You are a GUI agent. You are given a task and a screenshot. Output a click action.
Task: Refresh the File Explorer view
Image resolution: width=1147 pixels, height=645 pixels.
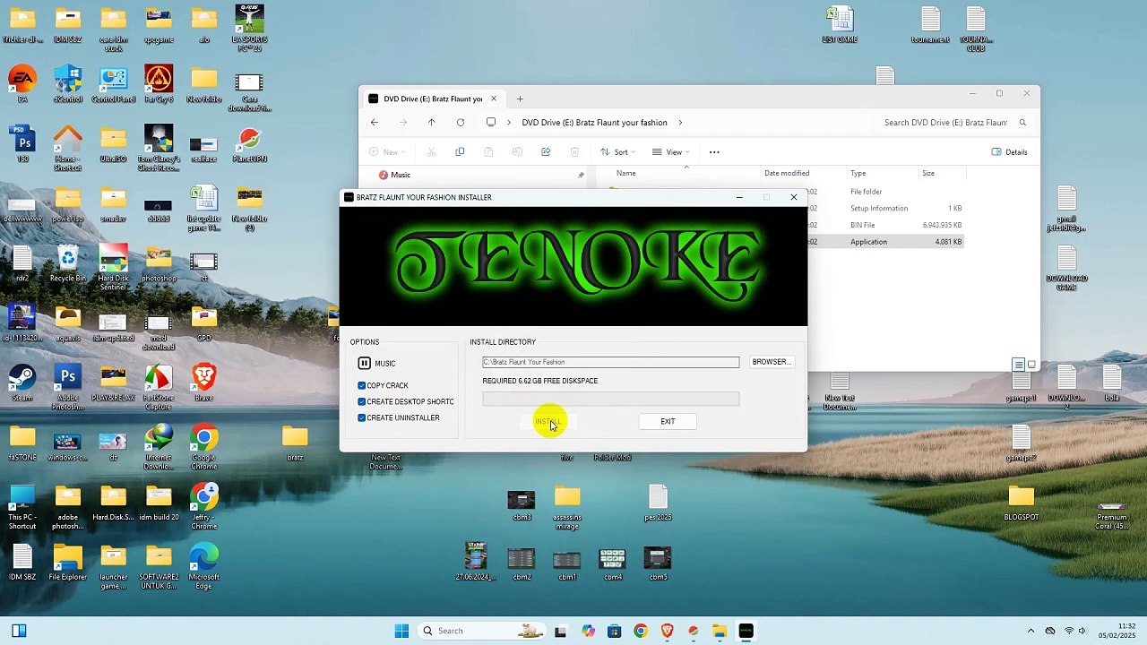click(460, 123)
